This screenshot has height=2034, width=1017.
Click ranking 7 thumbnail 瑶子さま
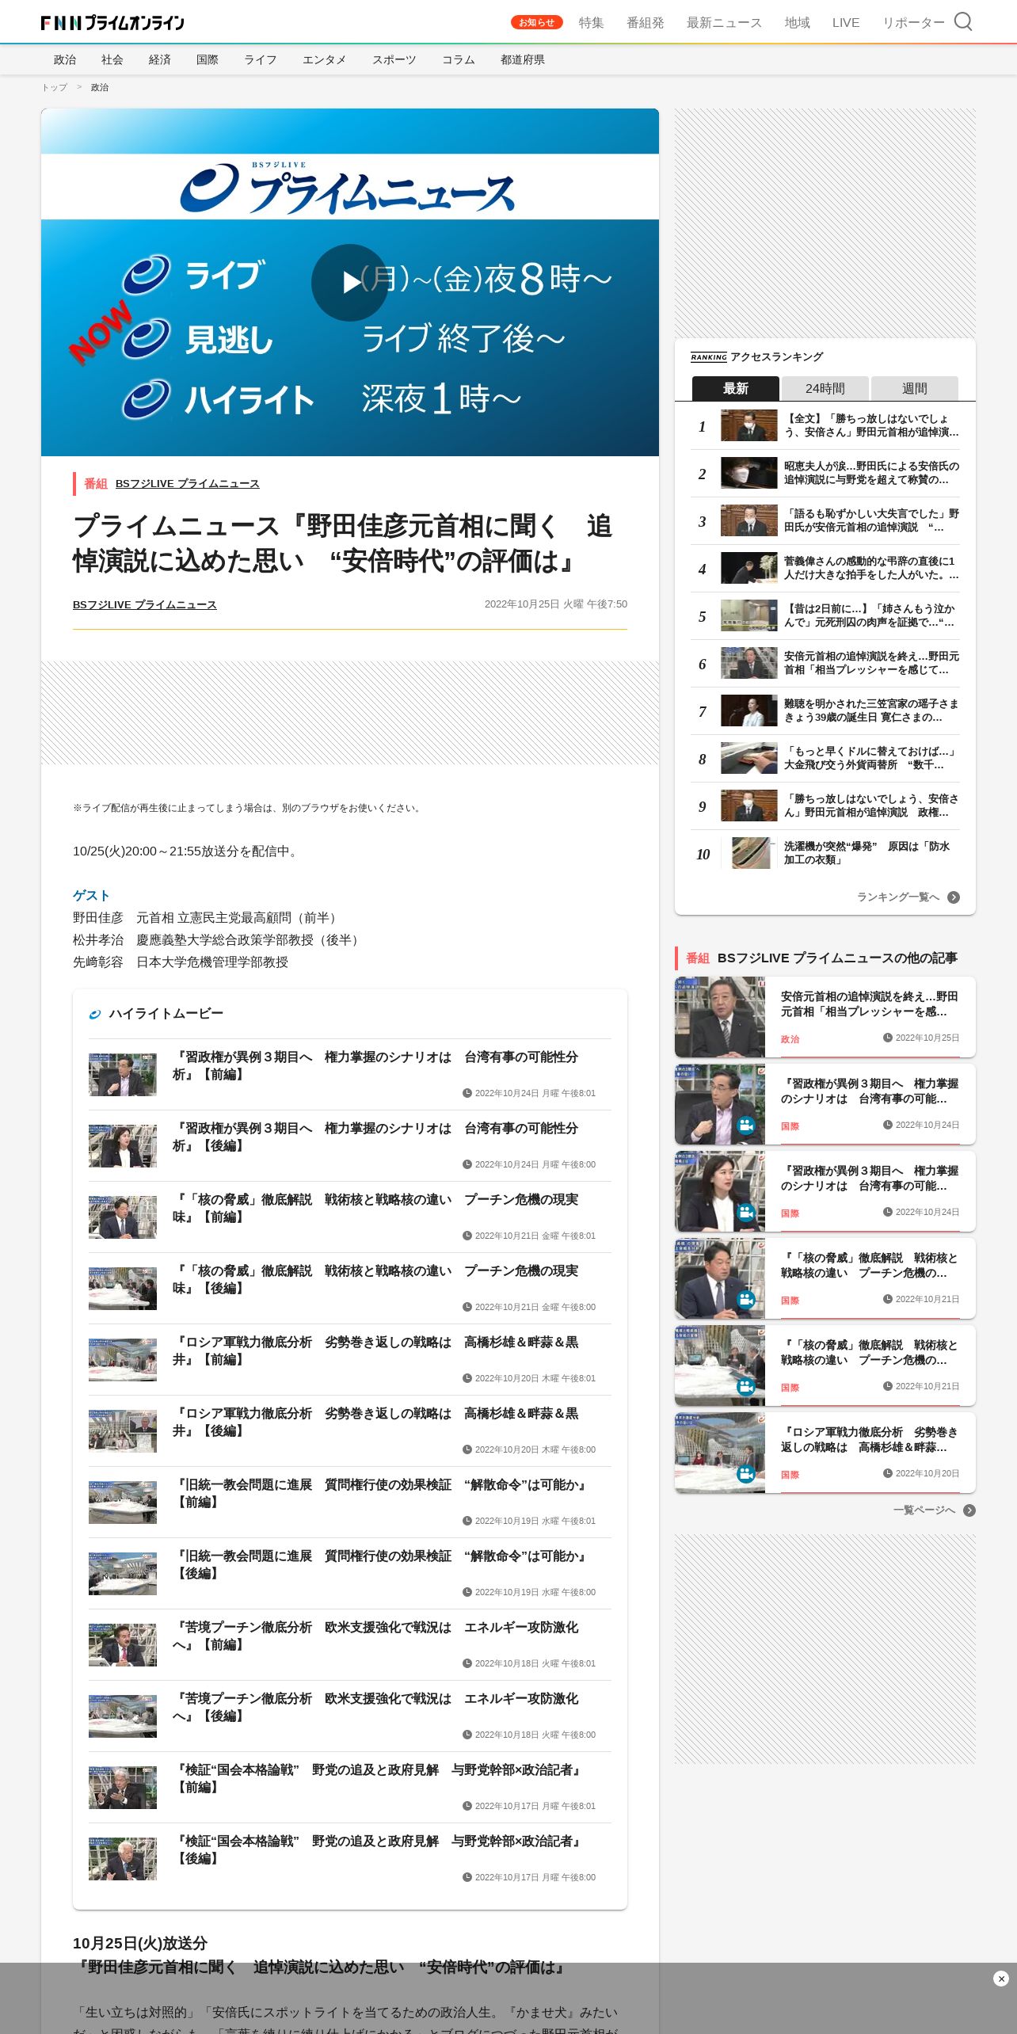749,710
